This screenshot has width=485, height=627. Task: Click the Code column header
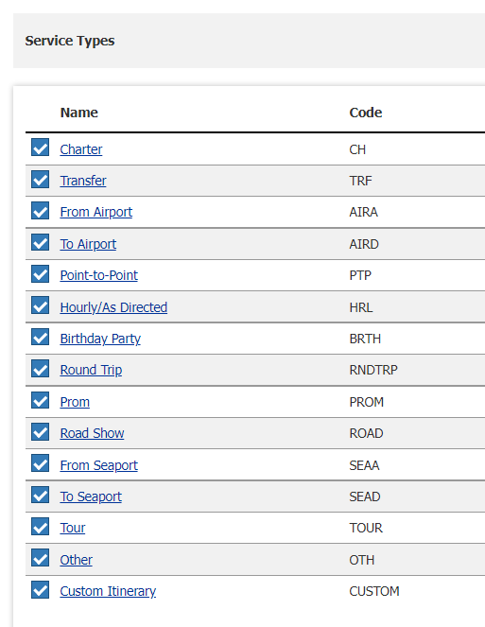tap(366, 113)
